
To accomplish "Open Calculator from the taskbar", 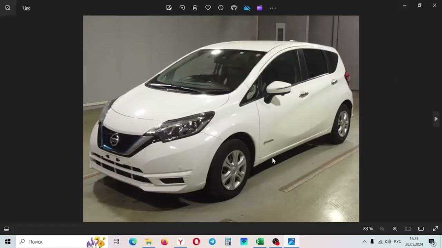I will click(x=228, y=241).
